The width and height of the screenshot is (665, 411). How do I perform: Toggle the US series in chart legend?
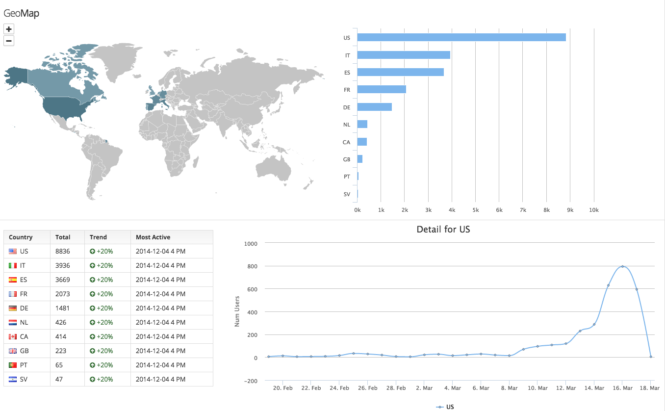coord(446,407)
